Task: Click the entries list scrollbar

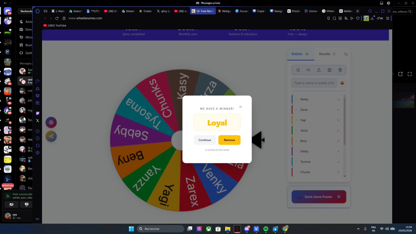Action: coord(345,121)
